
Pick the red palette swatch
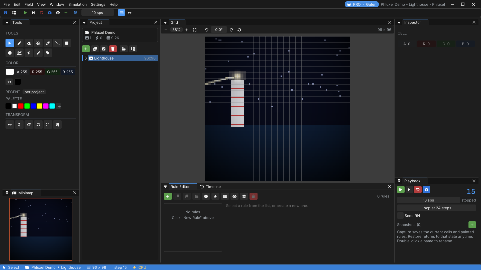tap(21, 106)
